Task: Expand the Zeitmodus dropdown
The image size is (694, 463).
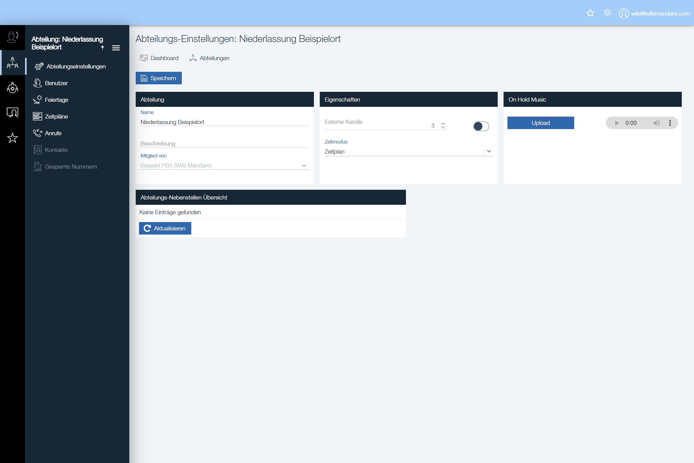Action: click(489, 151)
